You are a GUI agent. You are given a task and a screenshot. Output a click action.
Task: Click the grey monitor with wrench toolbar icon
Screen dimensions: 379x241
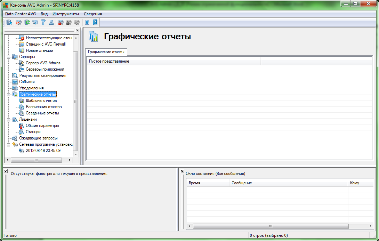[x=77, y=23]
